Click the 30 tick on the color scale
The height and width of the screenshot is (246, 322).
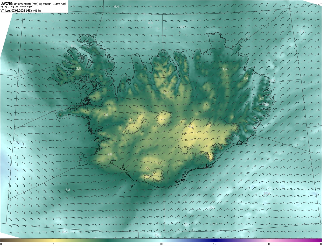click(x=268, y=244)
